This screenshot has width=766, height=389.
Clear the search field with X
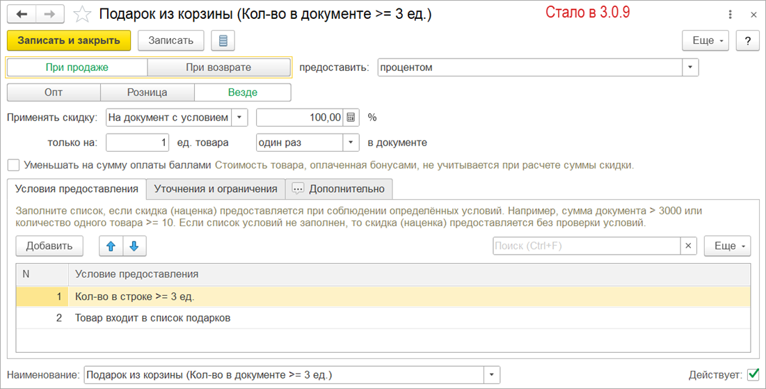688,246
